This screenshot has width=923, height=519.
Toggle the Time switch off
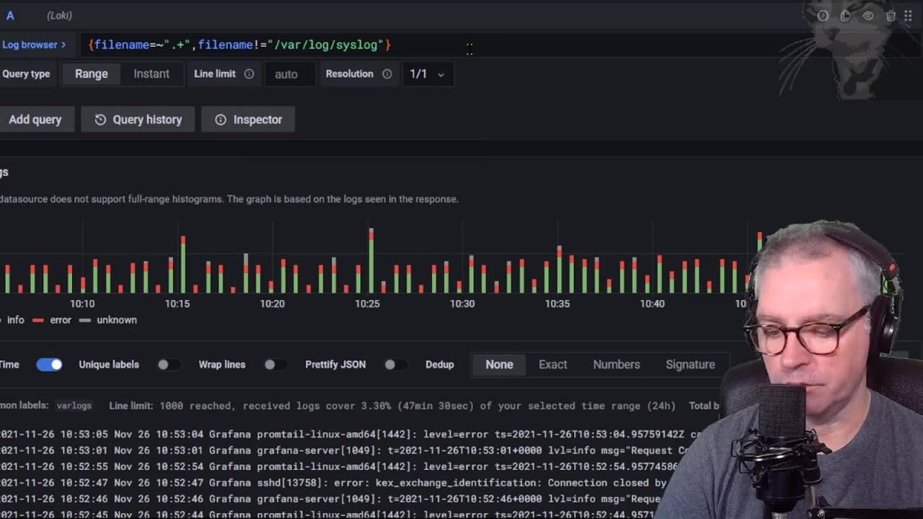click(x=49, y=365)
